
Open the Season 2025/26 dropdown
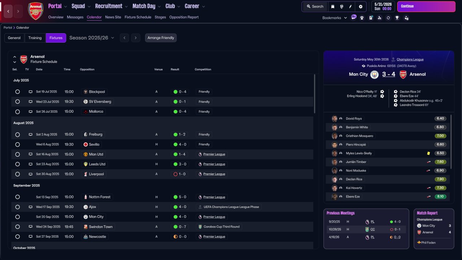[92, 38]
